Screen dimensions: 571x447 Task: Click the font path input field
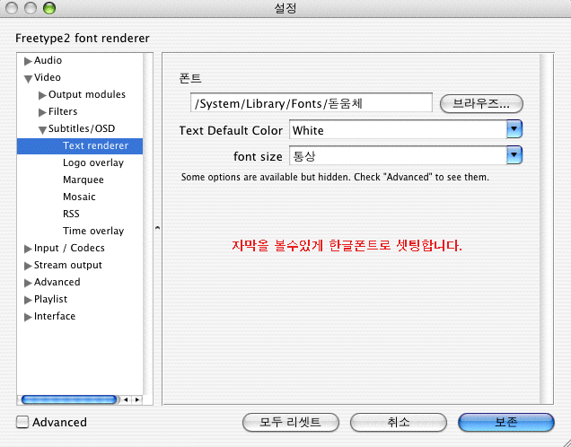pyautogui.click(x=312, y=103)
